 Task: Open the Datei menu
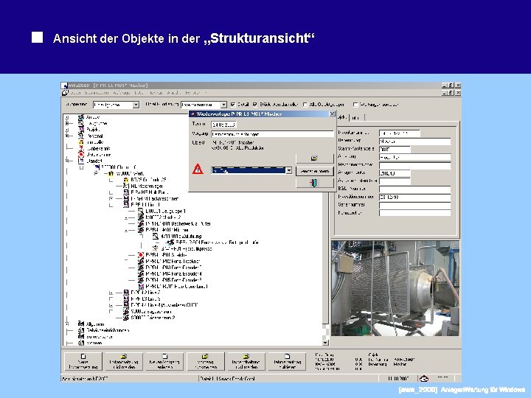point(76,92)
